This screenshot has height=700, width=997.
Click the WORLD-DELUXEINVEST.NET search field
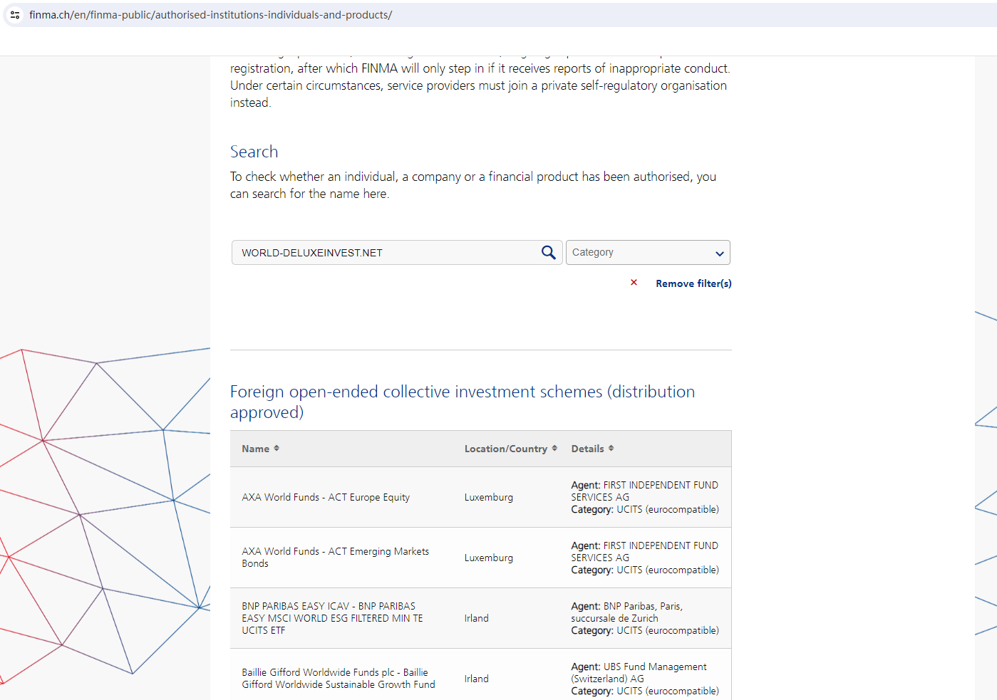pos(385,253)
